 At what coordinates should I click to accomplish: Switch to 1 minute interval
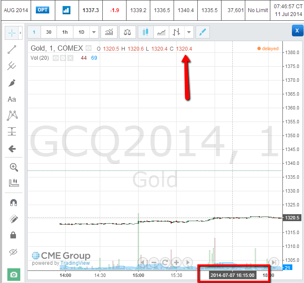coord(34,32)
